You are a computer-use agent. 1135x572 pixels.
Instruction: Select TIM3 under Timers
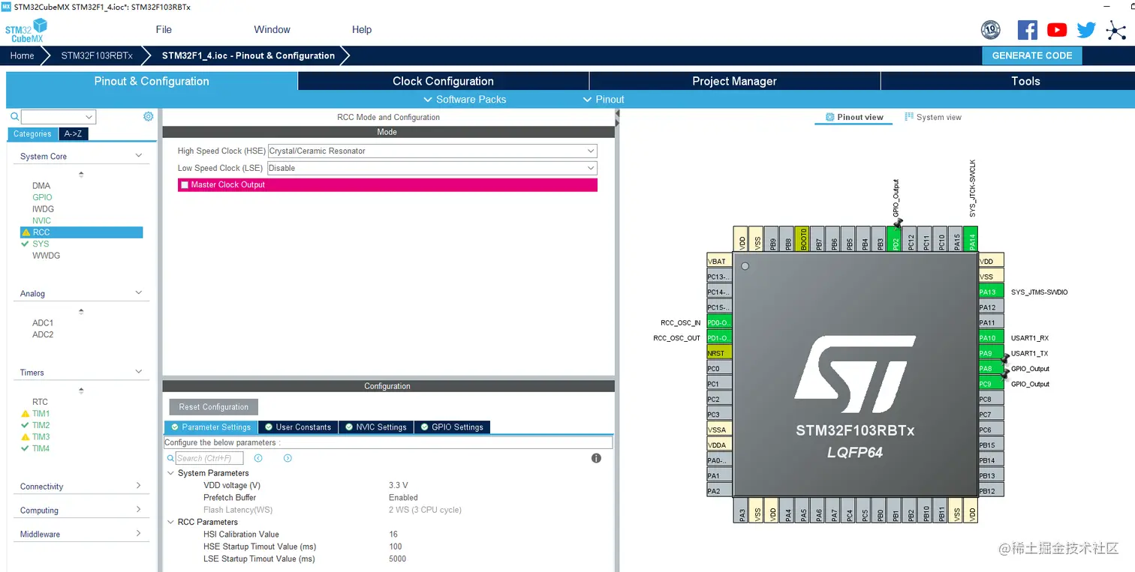pos(41,437)
